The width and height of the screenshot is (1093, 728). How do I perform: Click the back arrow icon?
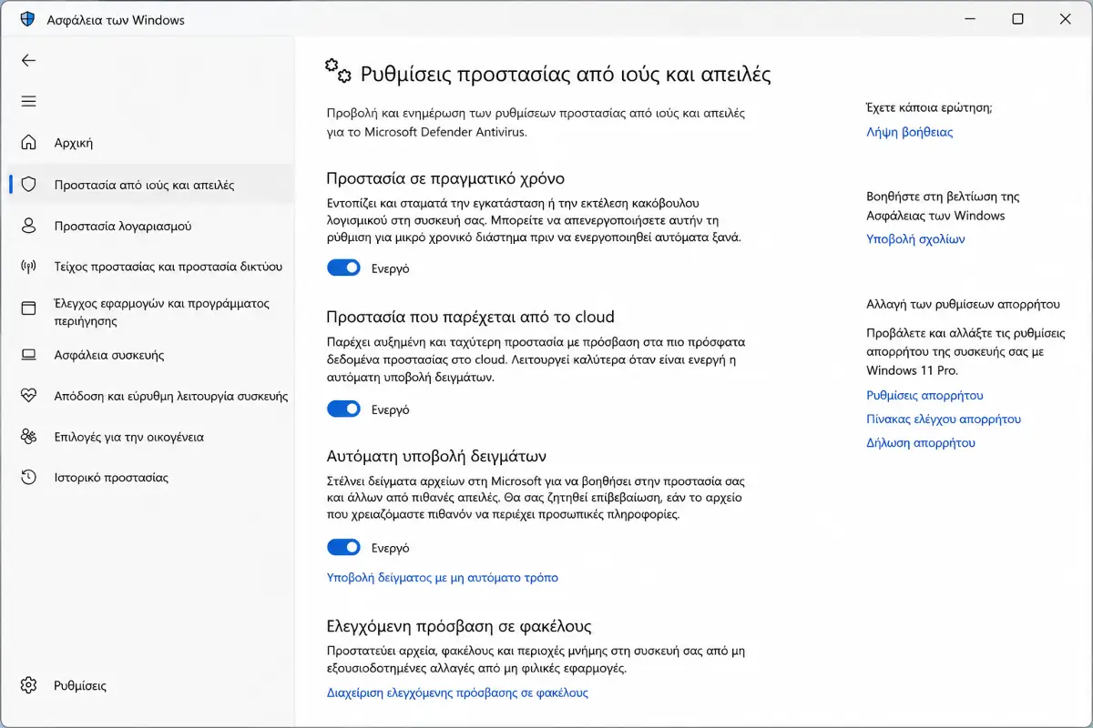[29, 60]
